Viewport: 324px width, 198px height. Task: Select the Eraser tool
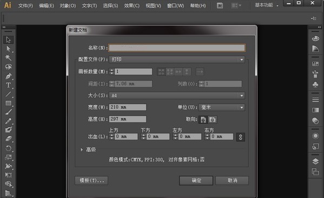[8, 138]
